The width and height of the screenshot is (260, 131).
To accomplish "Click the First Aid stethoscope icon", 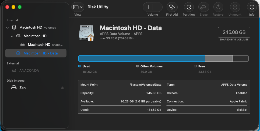I will point(172,7).
